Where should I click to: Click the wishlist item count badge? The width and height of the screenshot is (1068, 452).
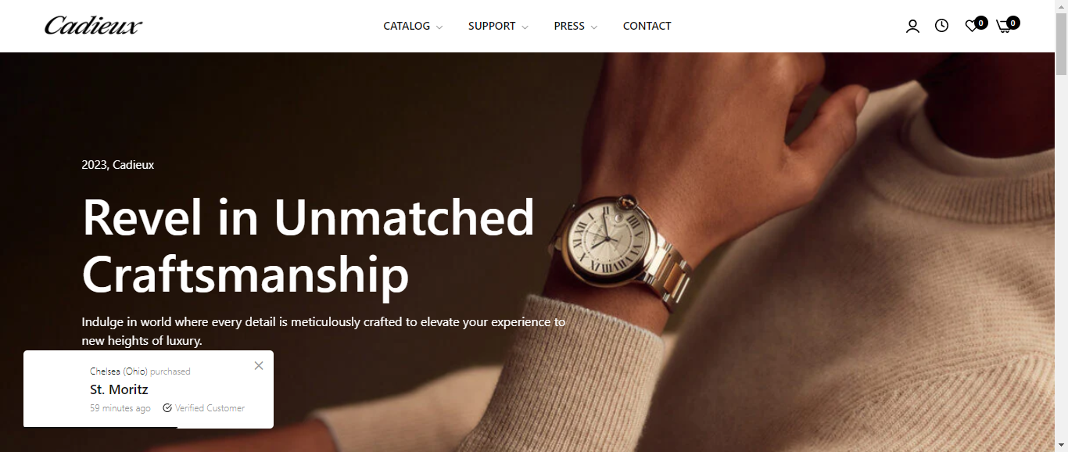[x=981, y=23]
